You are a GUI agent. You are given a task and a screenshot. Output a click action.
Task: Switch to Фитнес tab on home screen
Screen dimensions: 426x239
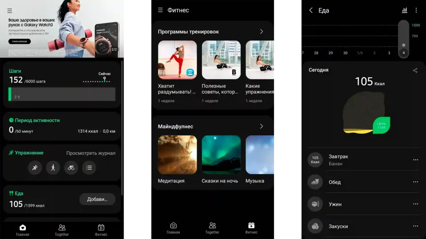coord(101,230)
